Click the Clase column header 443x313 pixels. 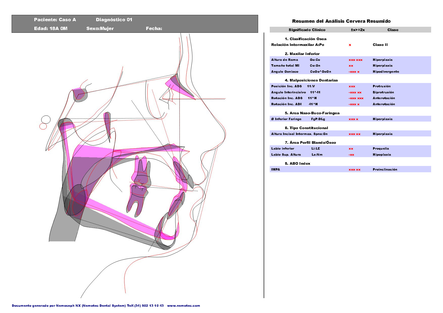click(392, 30)
